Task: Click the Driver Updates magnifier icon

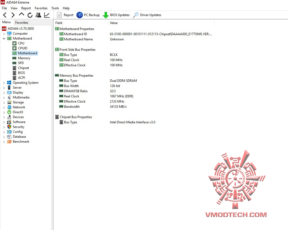Action: tap(136, 15)
